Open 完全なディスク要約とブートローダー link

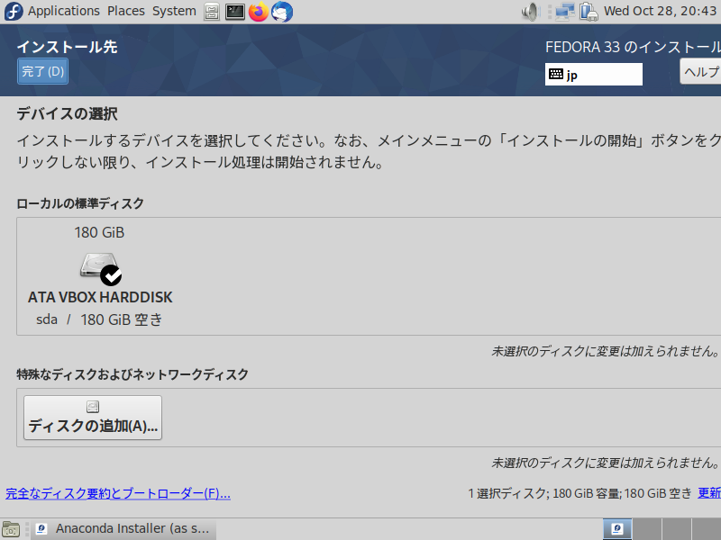click(118, 493)
